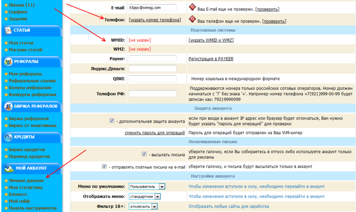Open the Отображать меню dropdown
The height and width of the screenshot is (212, 356).
(x=145, y=197)
